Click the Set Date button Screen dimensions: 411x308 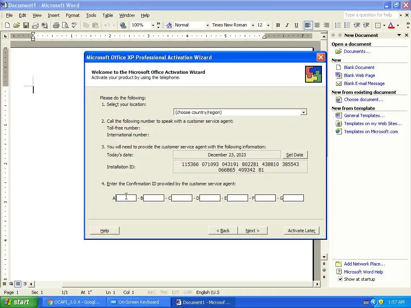click(x=295, y=155)
